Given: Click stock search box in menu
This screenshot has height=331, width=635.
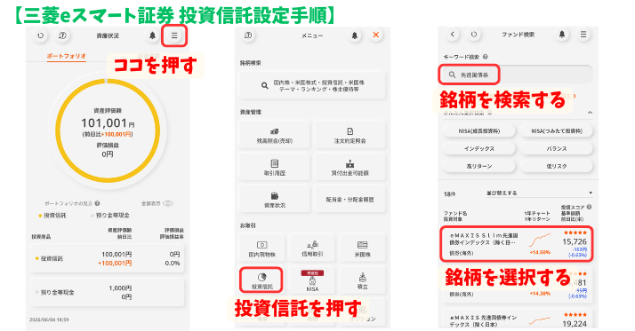Looking at the screenshot, I should click(312, 85).
